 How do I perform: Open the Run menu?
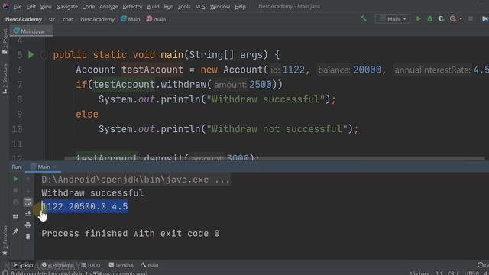coord(168,7)
